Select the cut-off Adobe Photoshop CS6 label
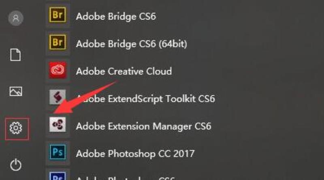The width and height of the screenshot is (324, 180). (x=126, y=178)
